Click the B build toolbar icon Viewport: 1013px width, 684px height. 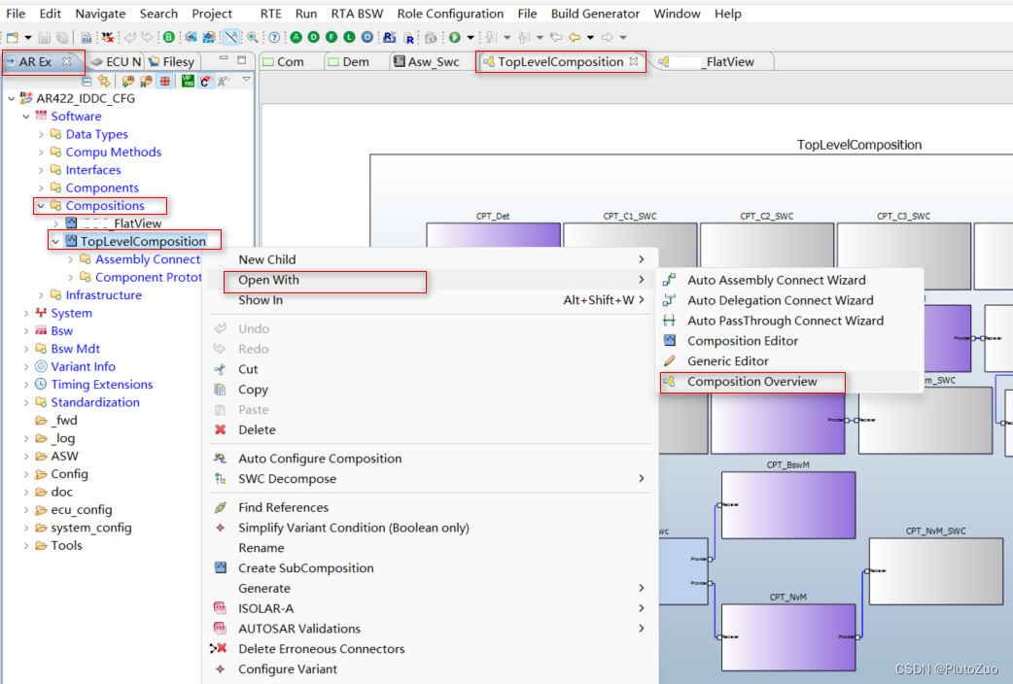pos(168,36)
